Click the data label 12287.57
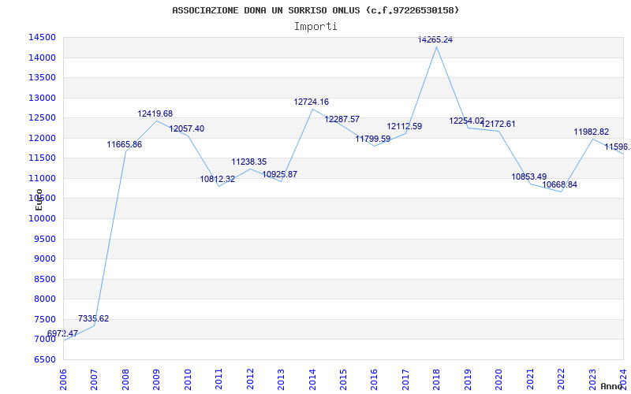The height and width of the screenshot is (394, 631). point(342,120)
